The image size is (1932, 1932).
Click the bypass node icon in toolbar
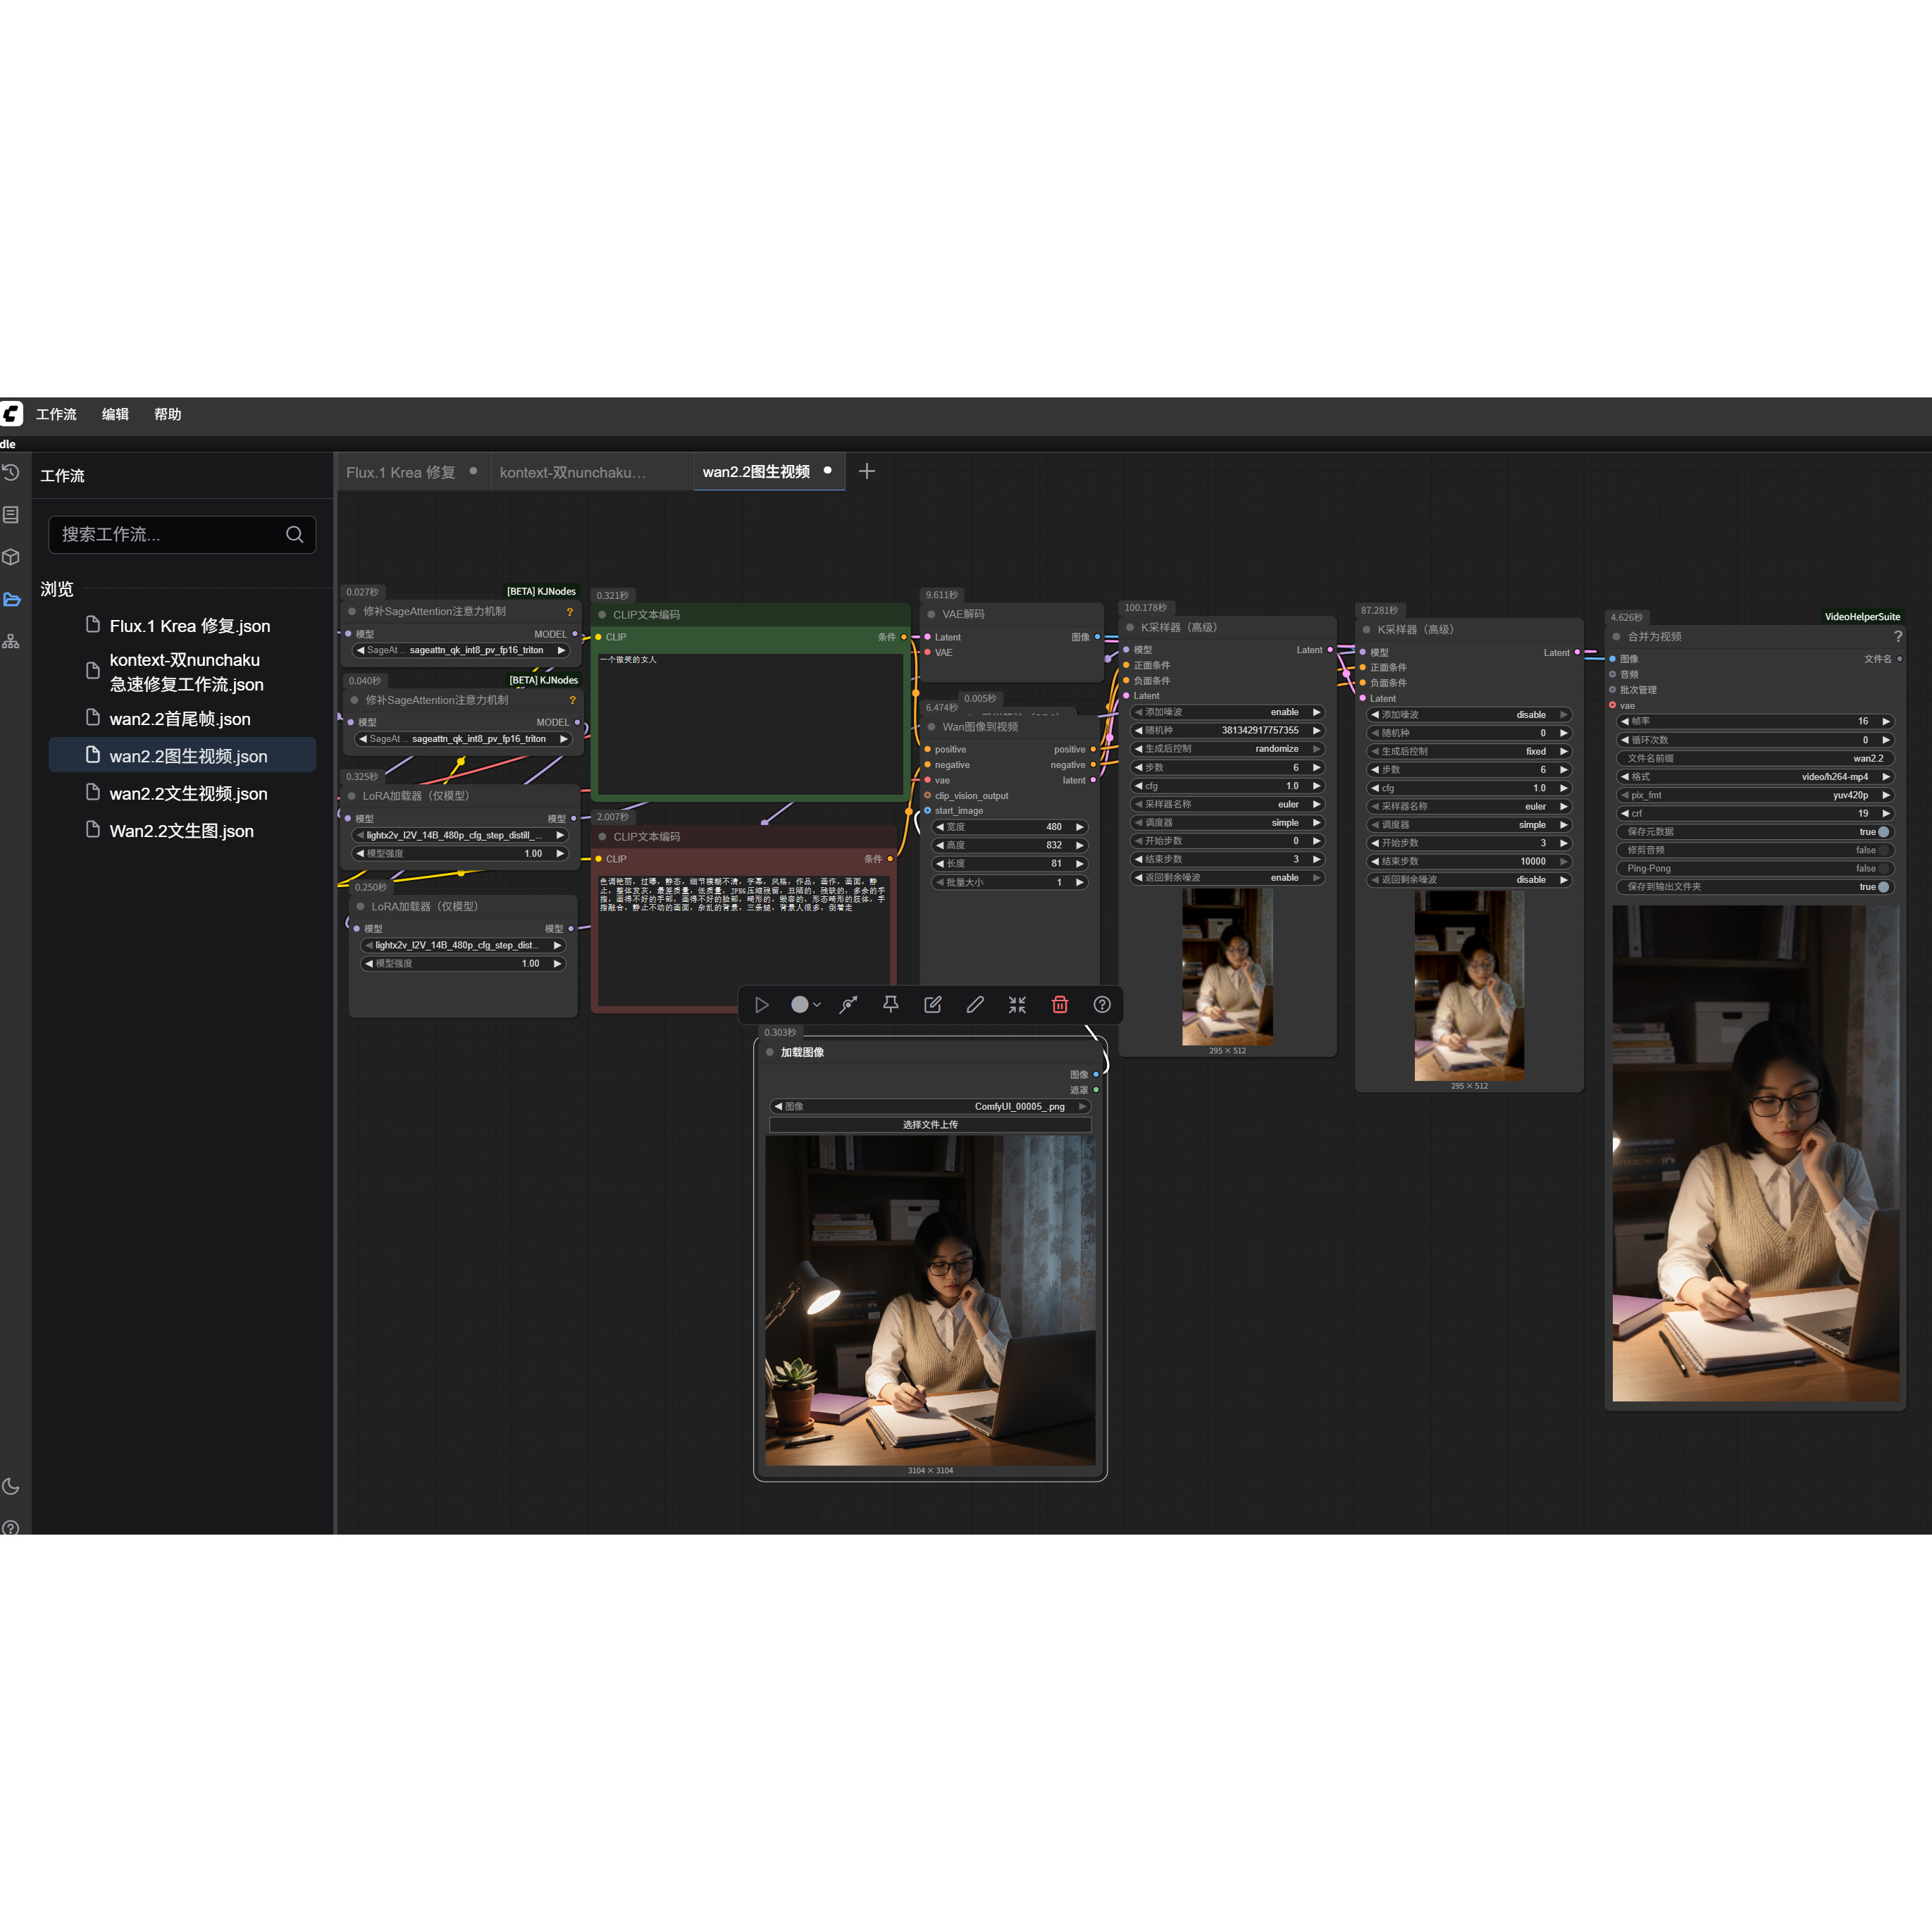point(848,1004)
